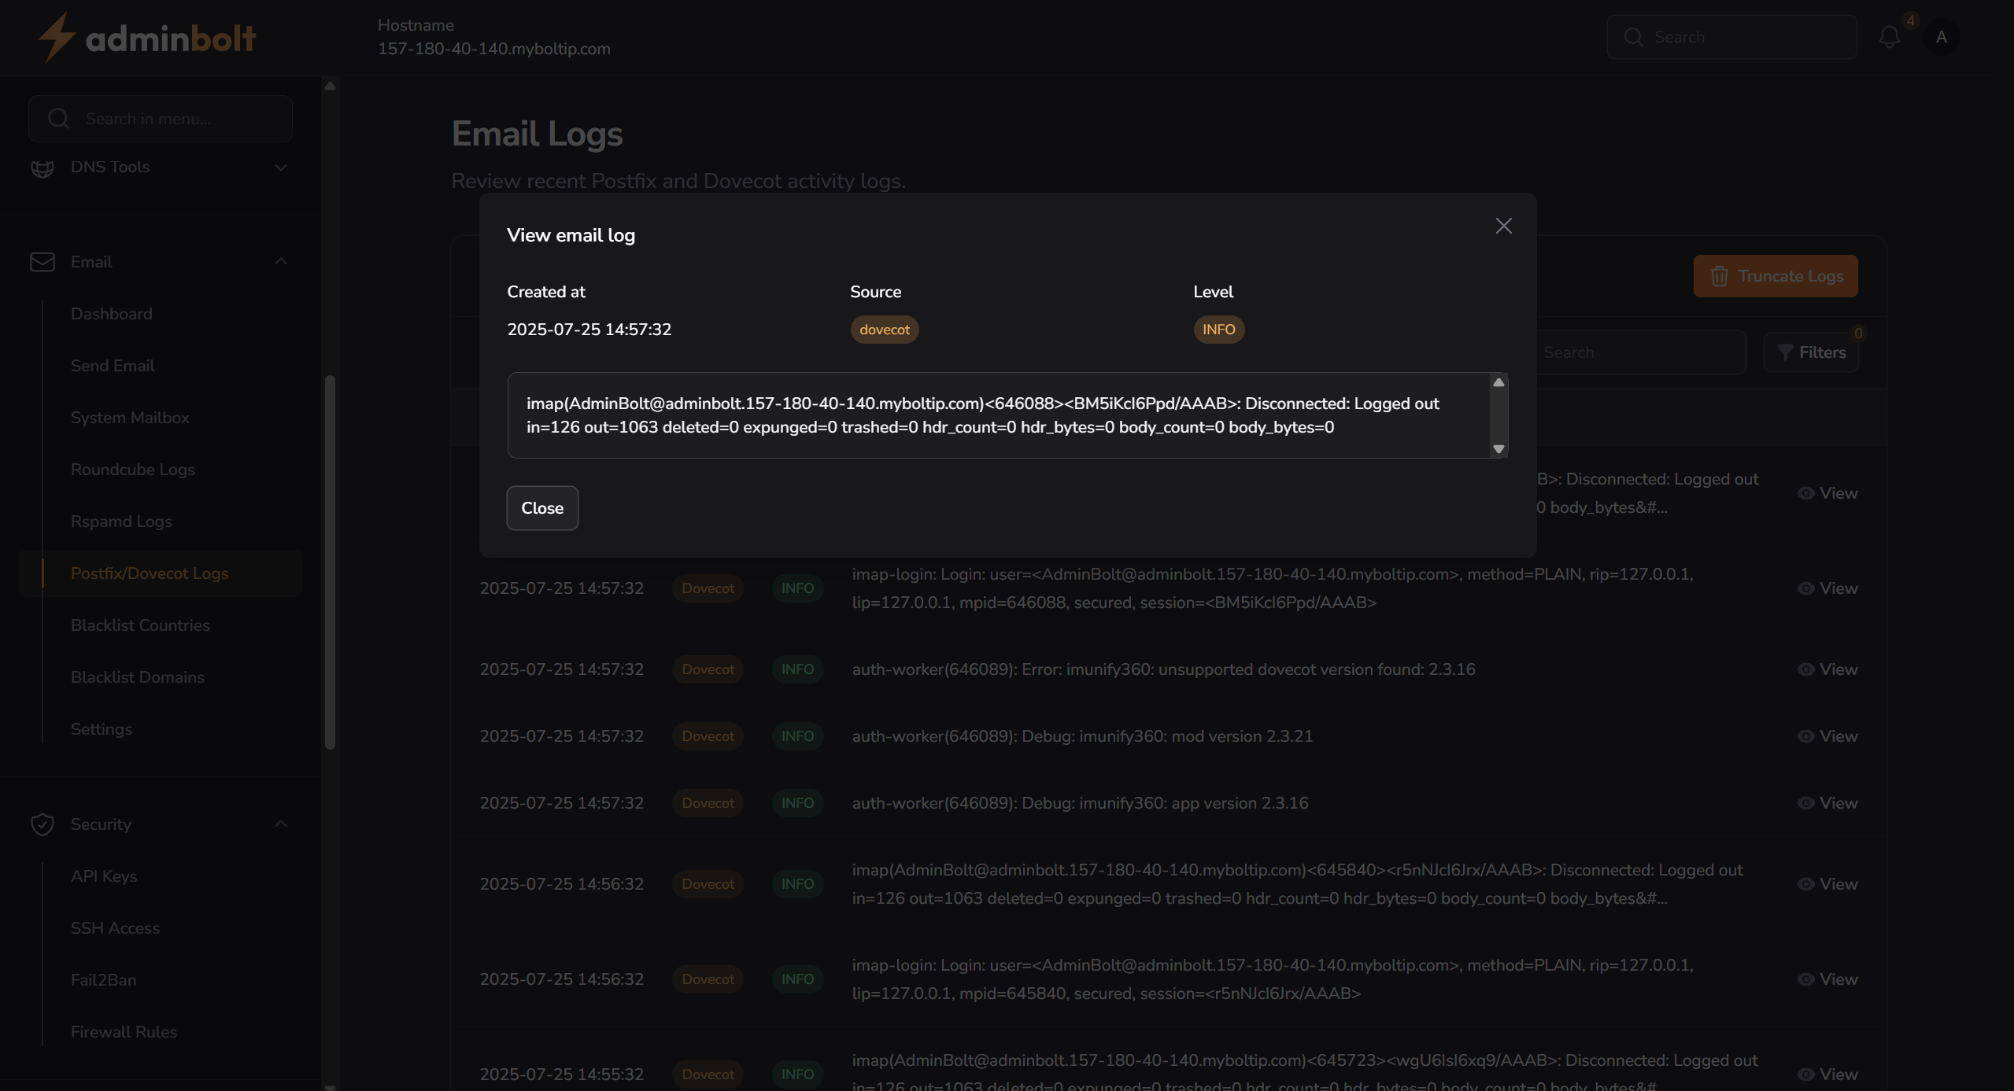This screenshot has height=1091, width=2014.
Task: Select the Email envelope icon
Action: pos(42,262)
